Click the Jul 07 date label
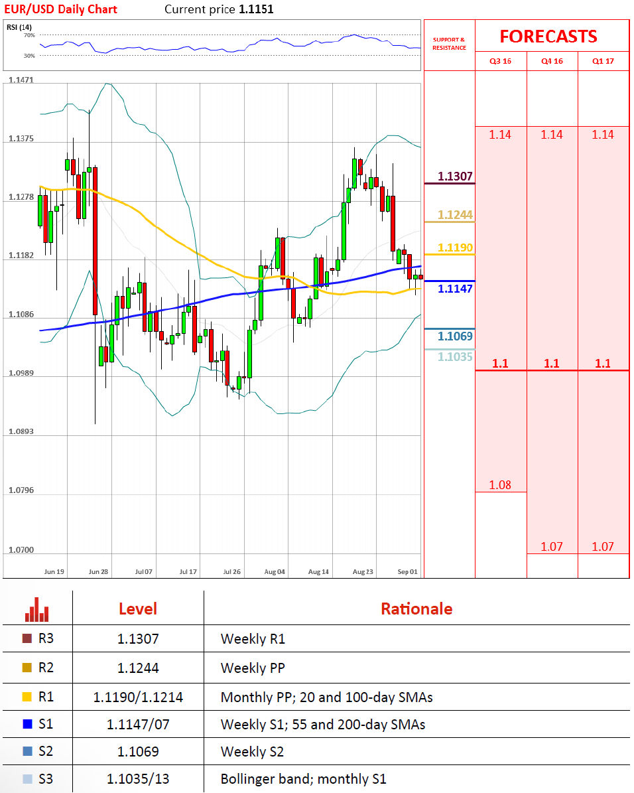This screenshot has width=634, height=793. pyautogui.click(x=144, y=572)
